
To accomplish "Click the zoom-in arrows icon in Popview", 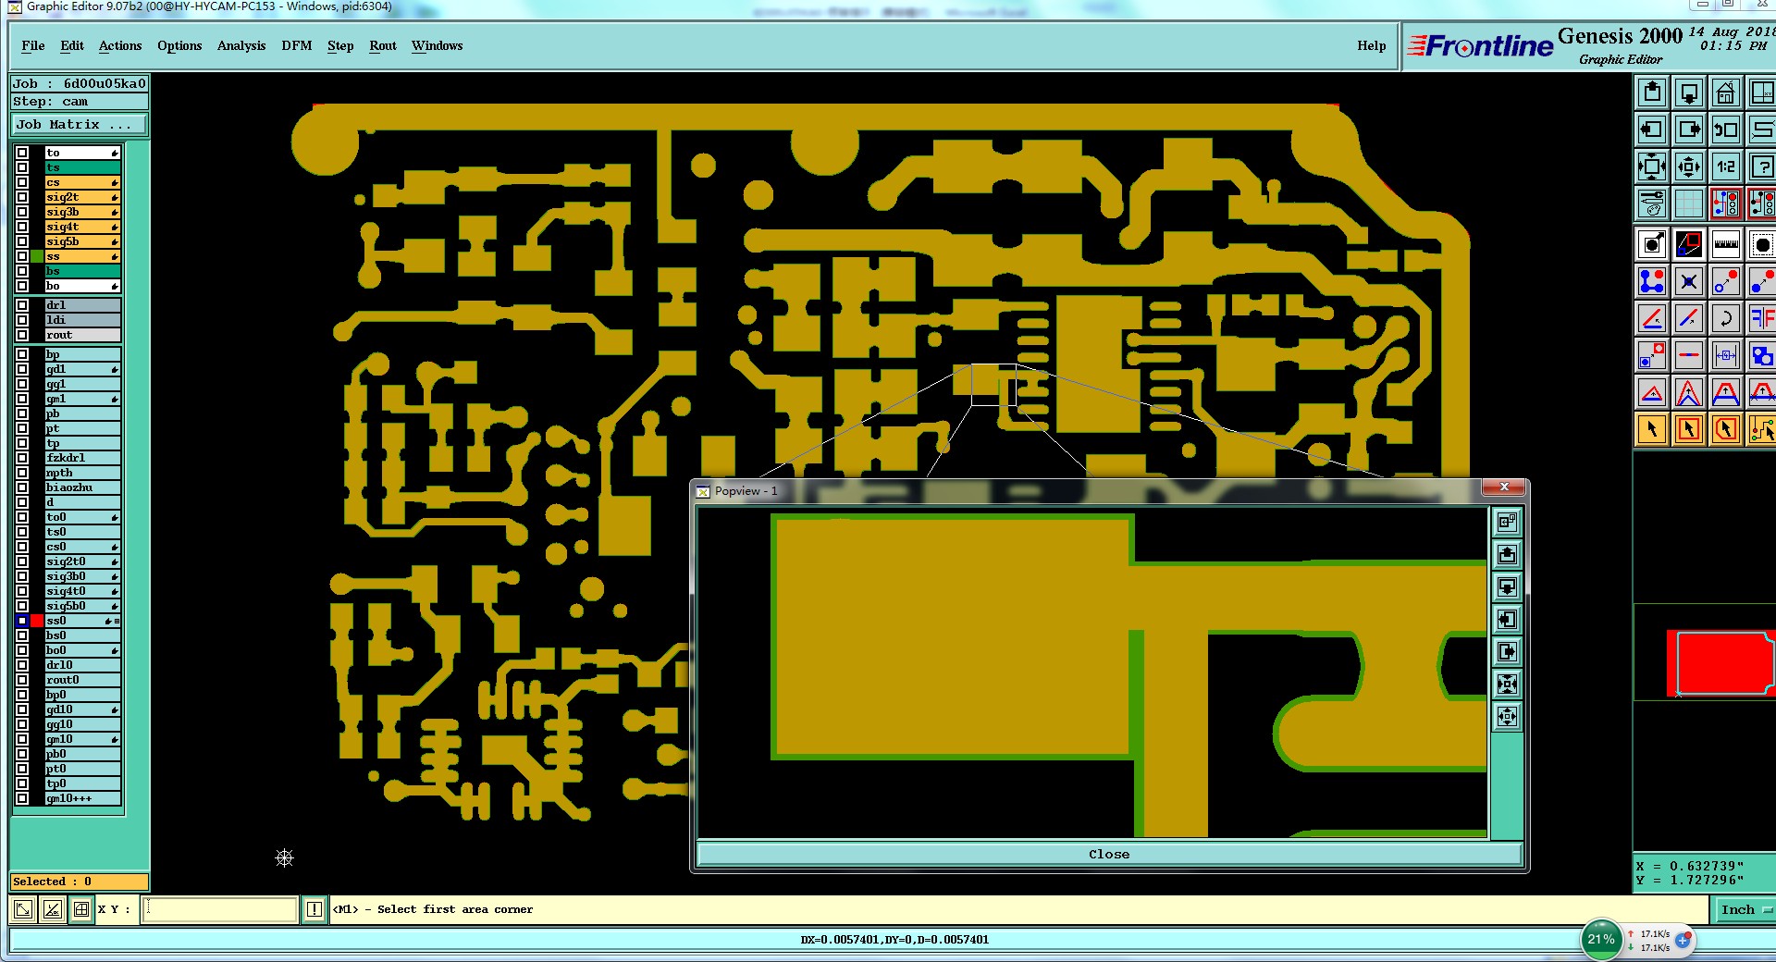I will pos(1507,684).
